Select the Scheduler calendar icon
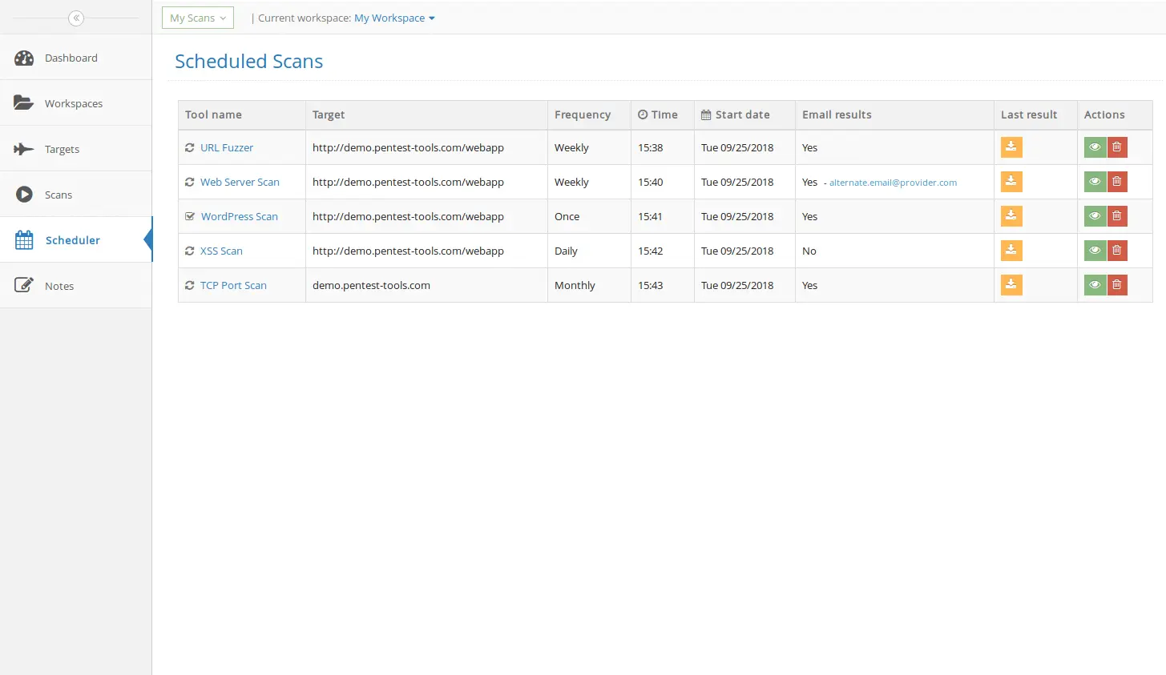Screen dimensions: 1166x675 tap(24, 239)
